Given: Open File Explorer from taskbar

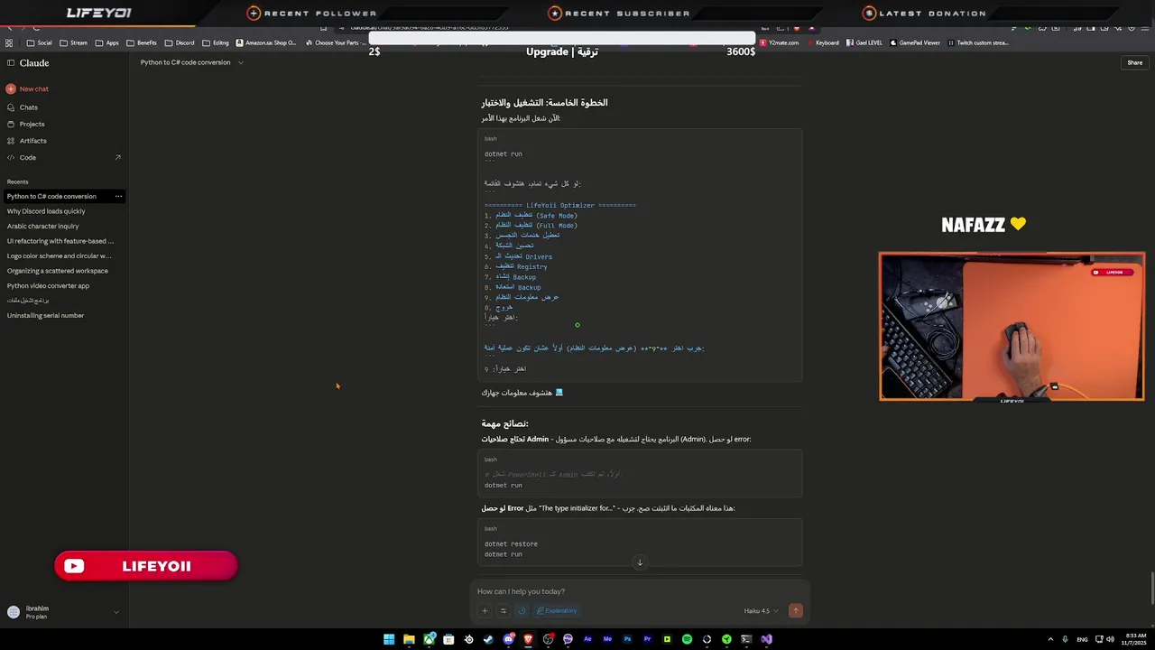Looking at the screenshot, I should coord(409,639).
